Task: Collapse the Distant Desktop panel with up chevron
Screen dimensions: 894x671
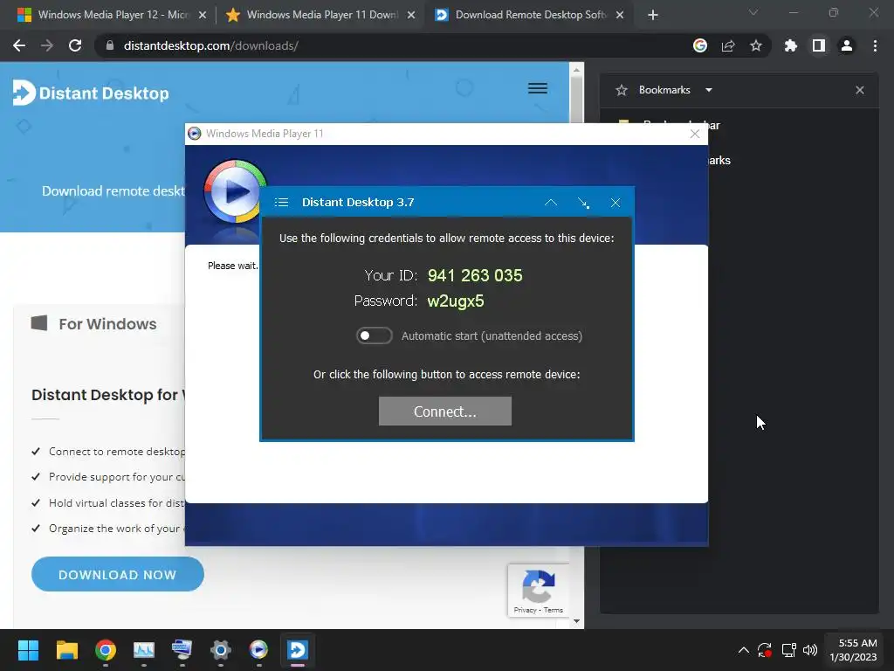Action: tap(551, 203)
